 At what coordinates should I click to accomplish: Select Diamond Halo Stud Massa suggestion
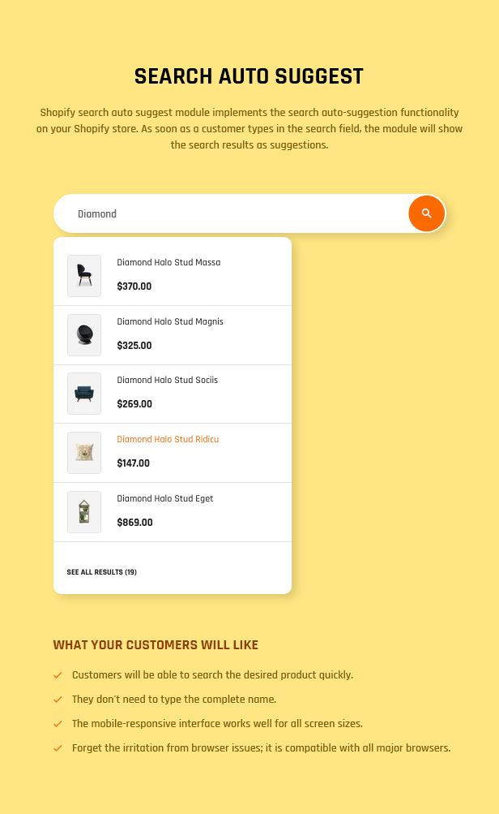coord(168,263)
